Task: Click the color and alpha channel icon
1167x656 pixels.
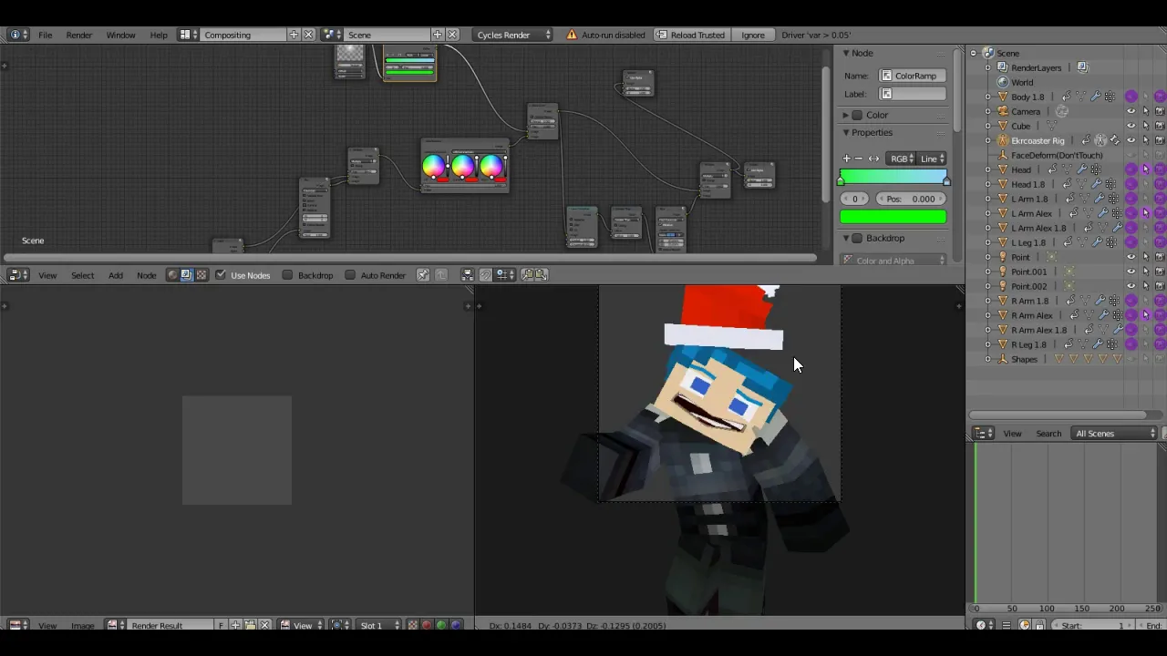Action: pyautogui.click(x=412, y=625)
